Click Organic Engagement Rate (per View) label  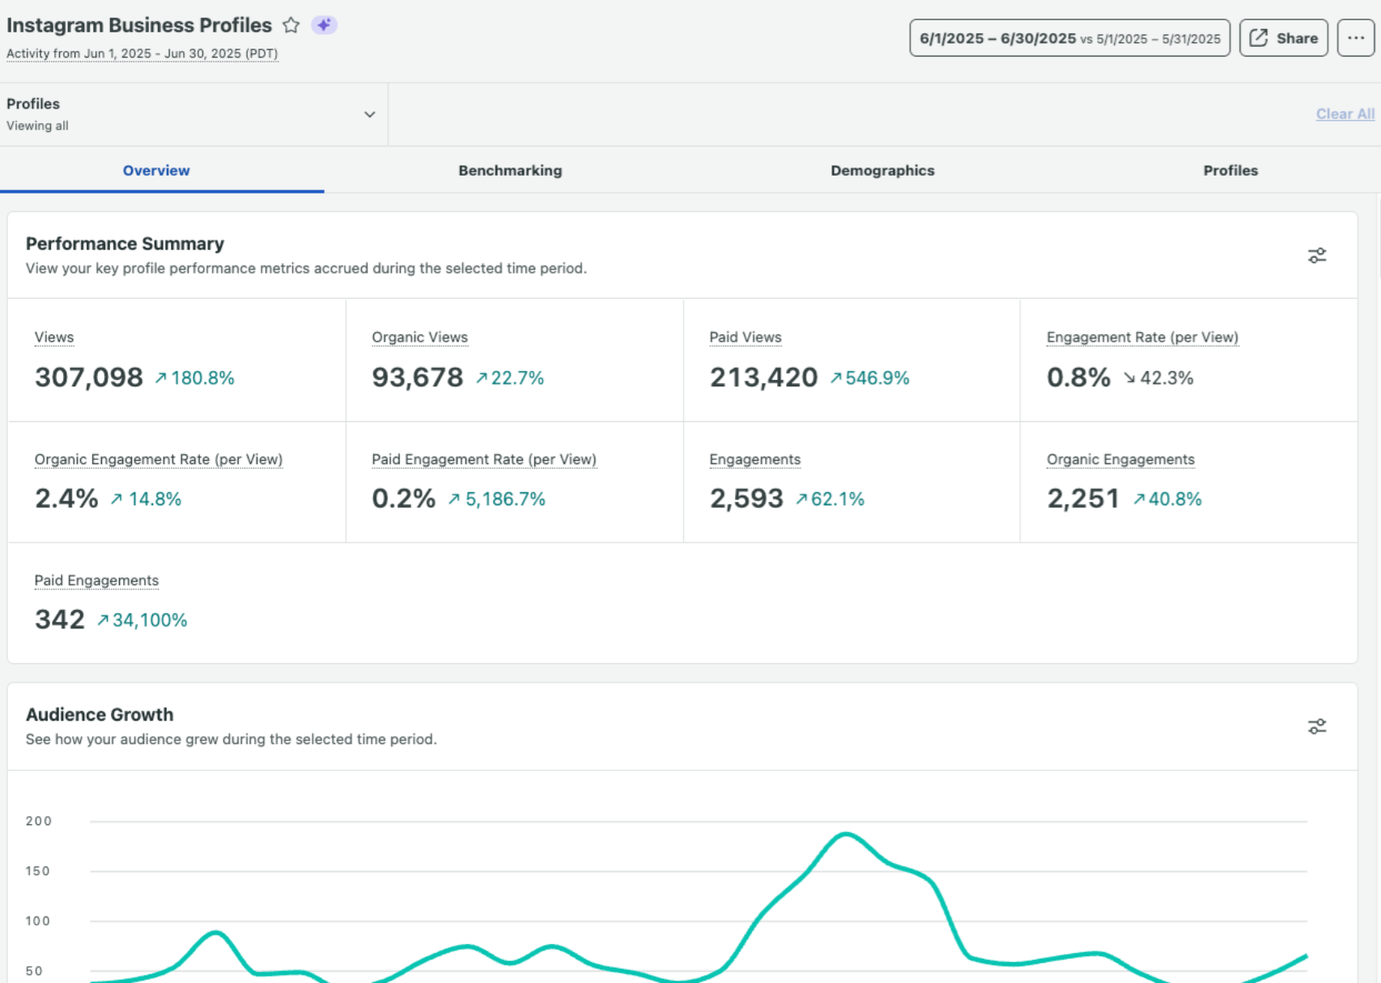pos(159,459)
